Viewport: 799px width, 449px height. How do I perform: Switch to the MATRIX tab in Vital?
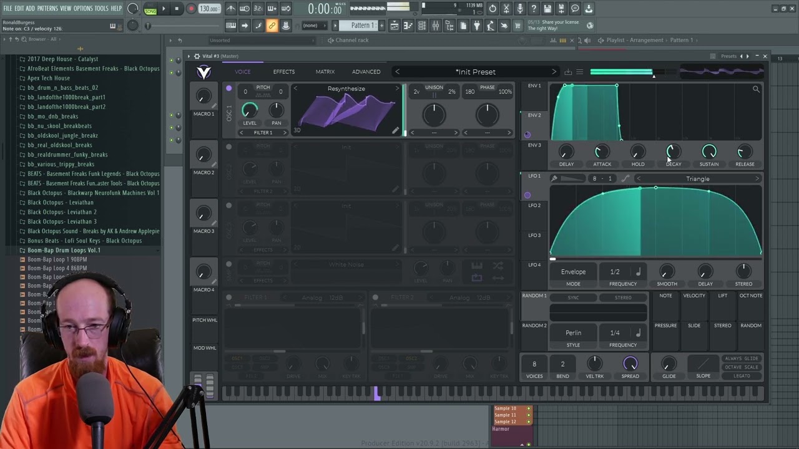325,72
